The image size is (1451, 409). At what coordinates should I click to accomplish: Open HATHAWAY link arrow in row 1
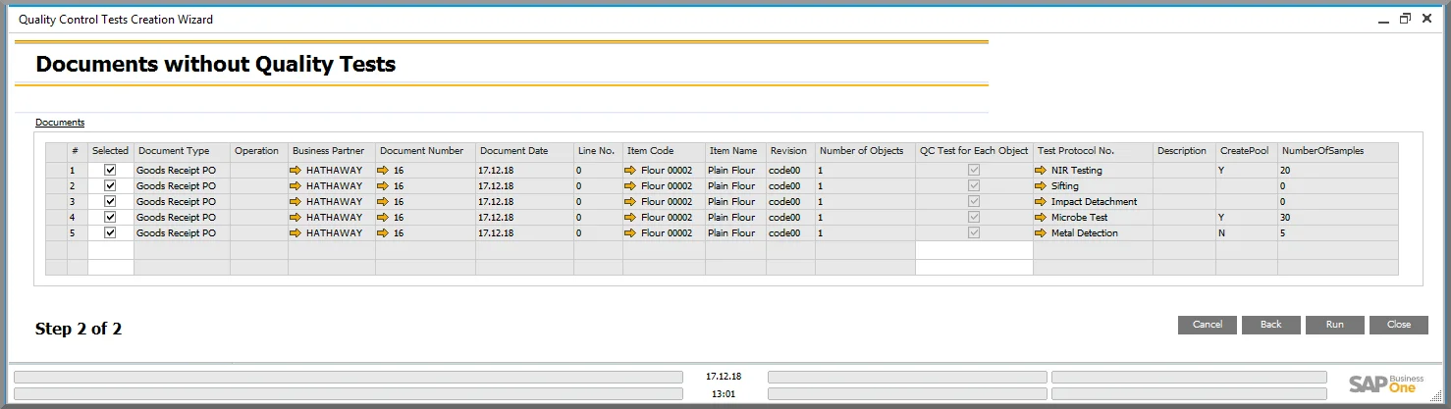tap(296, 170)
